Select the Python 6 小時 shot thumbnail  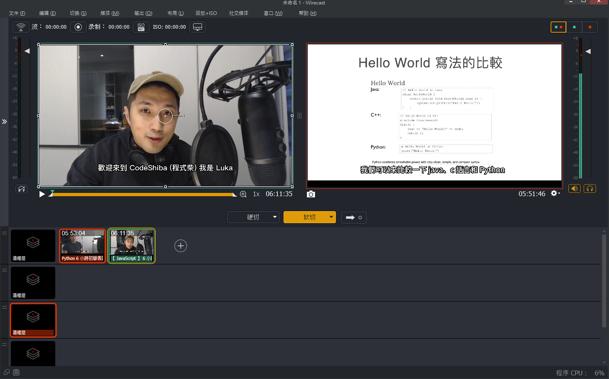coord(82,246)
